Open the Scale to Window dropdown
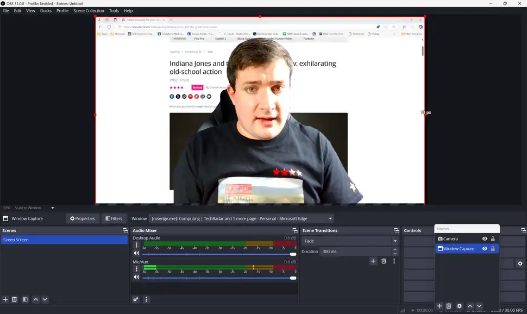This screenshot has height=314, width=527. point(53,208)
